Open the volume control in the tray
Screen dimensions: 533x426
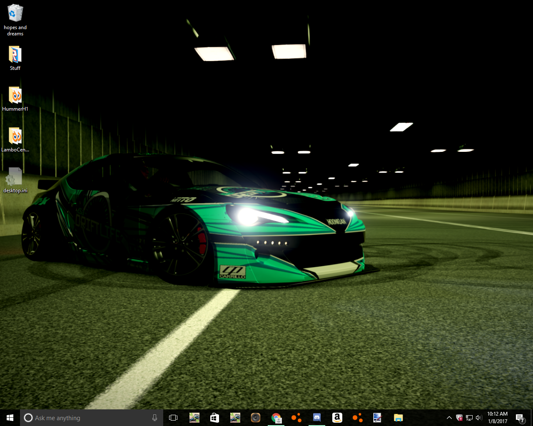[x=479, y=418]
